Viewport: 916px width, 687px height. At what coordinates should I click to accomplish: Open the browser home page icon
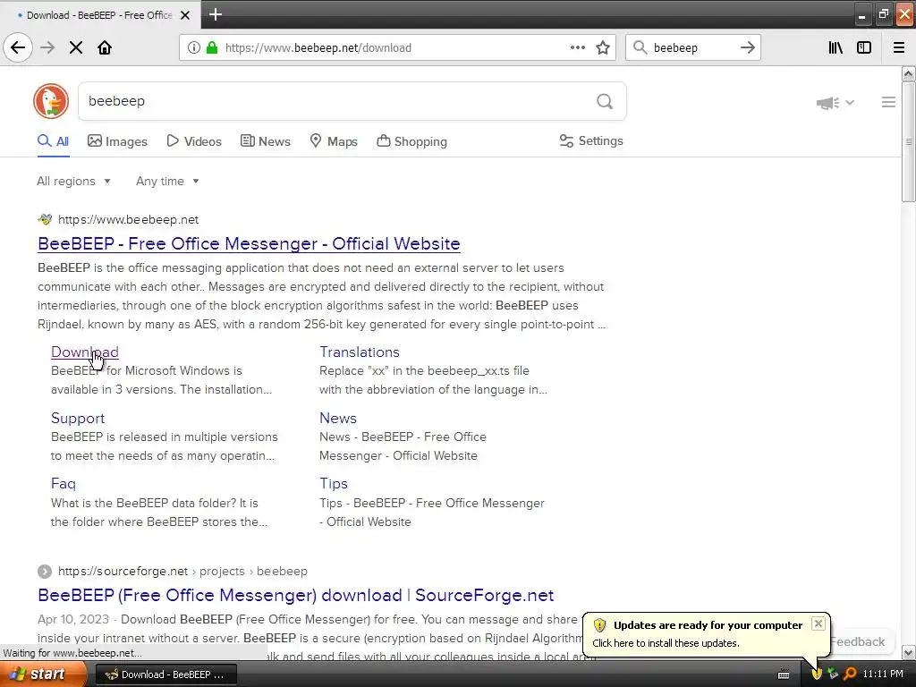105,47
